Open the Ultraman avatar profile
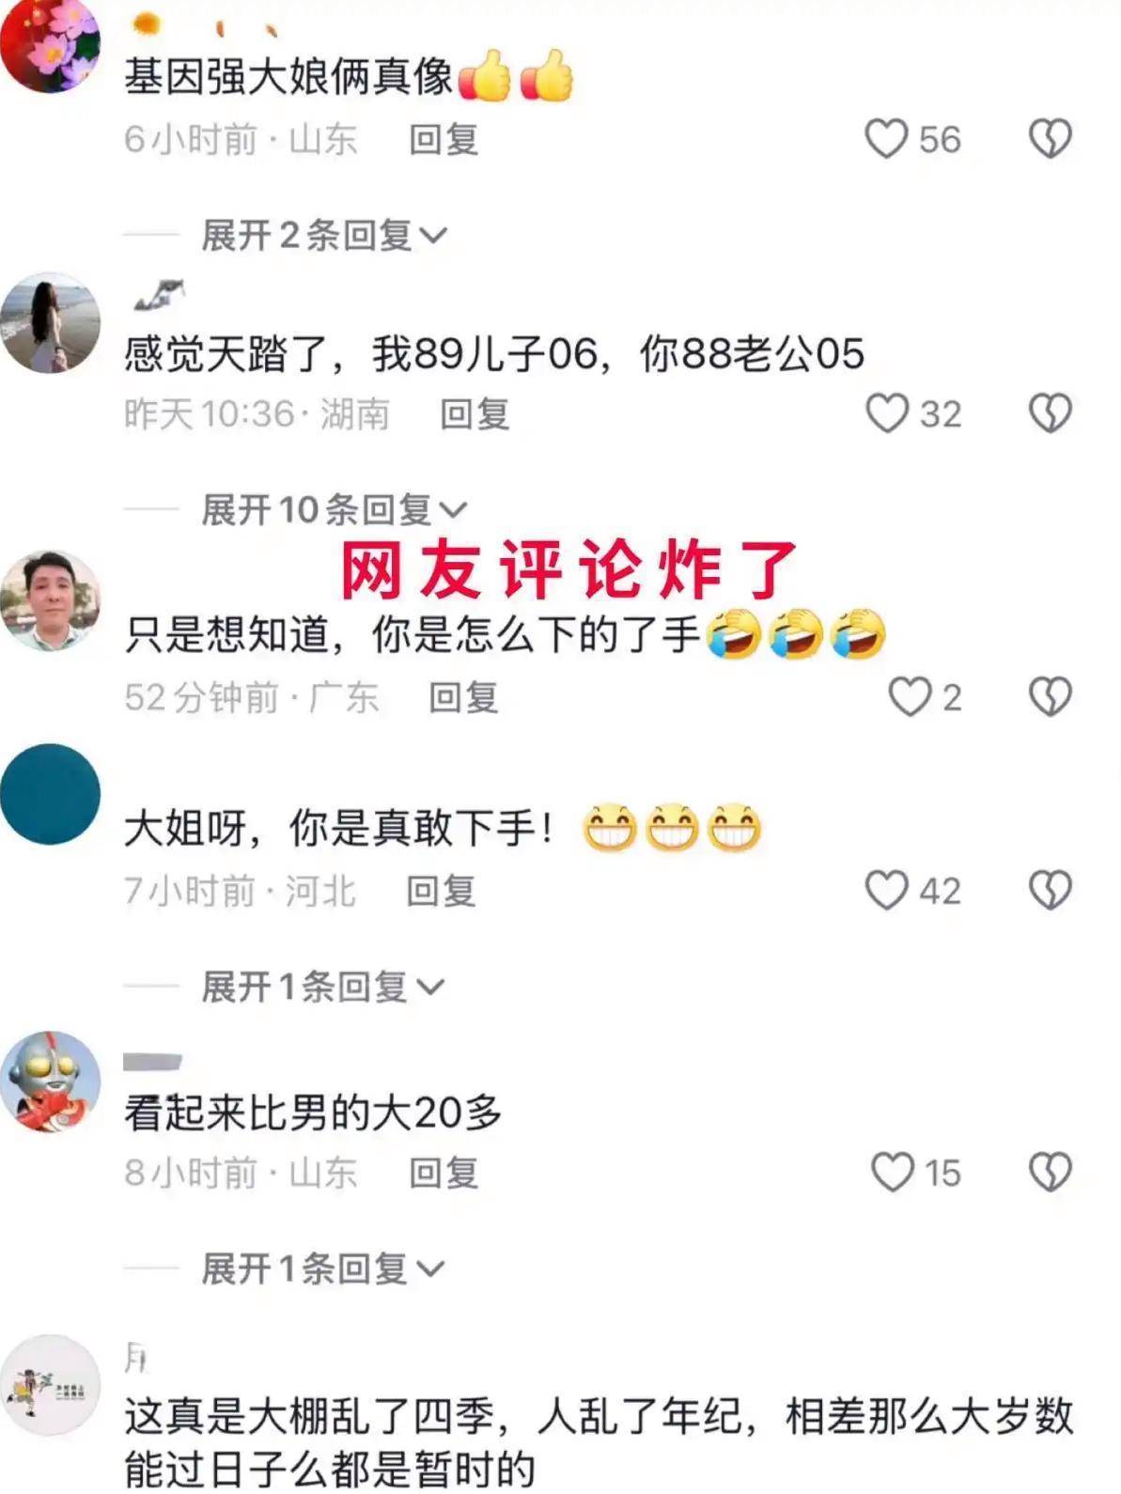Image resolution: width=1121 pixels, height=1494 pixels. 50,1082
